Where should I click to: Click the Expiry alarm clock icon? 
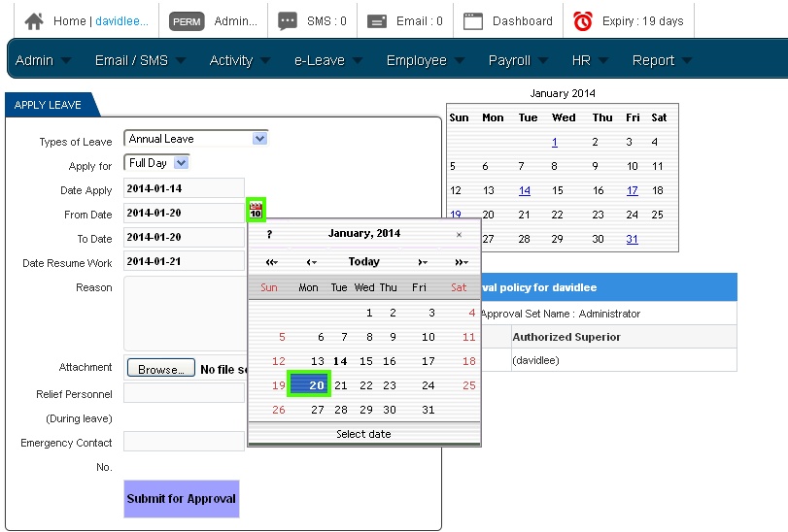(583, 21)
